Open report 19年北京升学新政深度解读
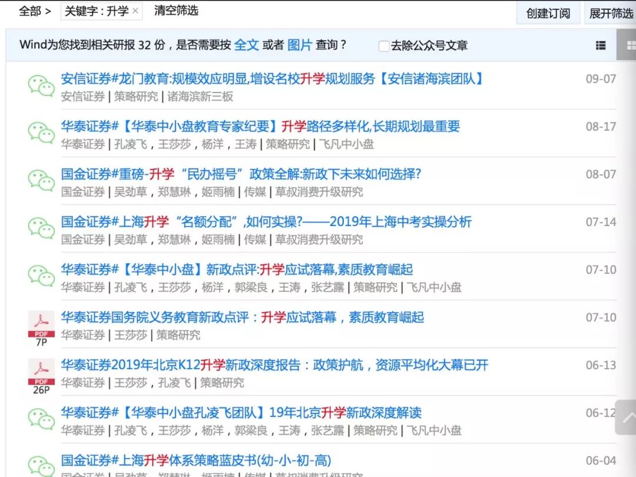 tap(241, 412)
